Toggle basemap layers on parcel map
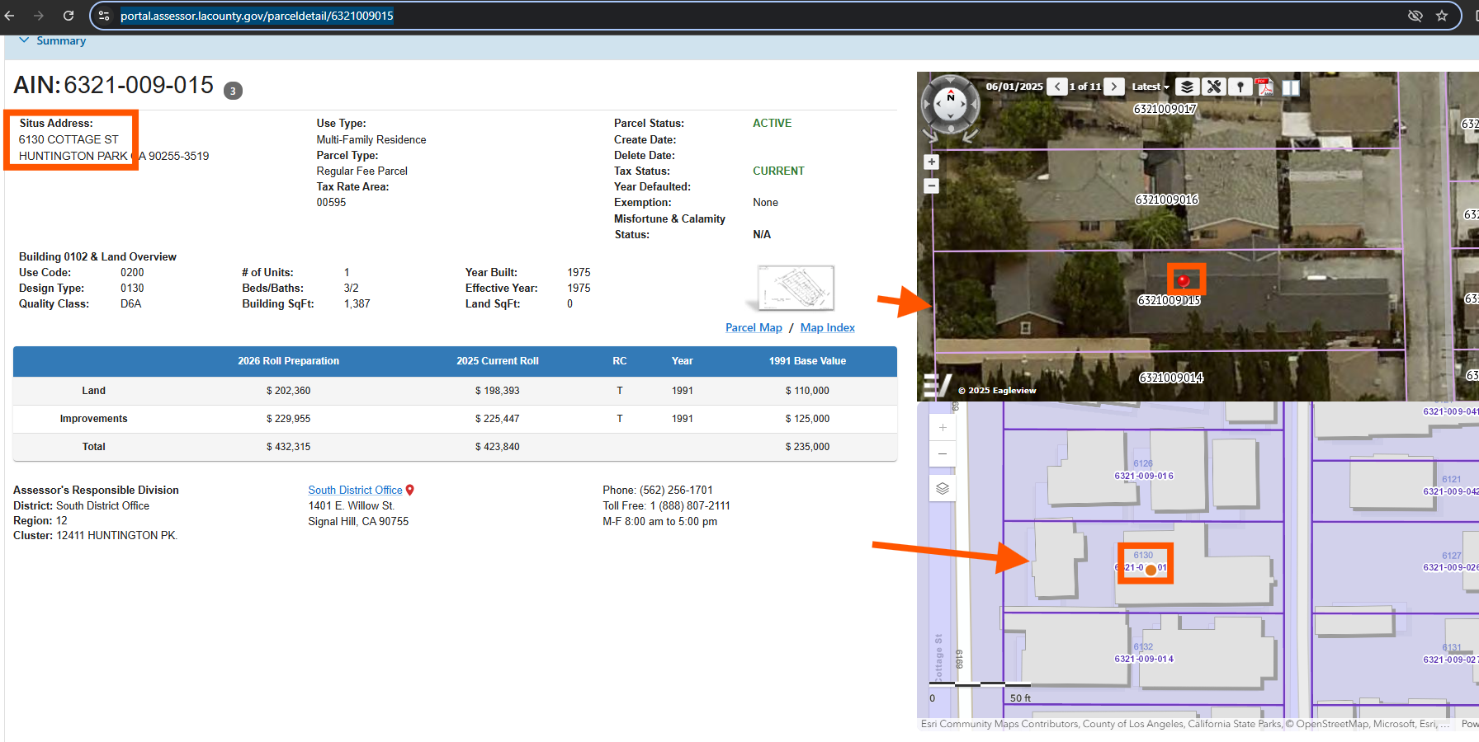This screenshot has width=1479, height=742. (943, 489)
